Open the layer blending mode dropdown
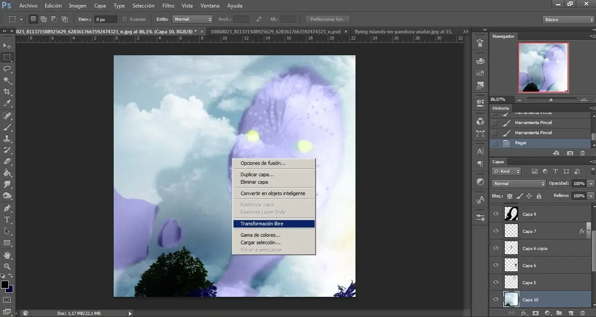 click(518, 184)
